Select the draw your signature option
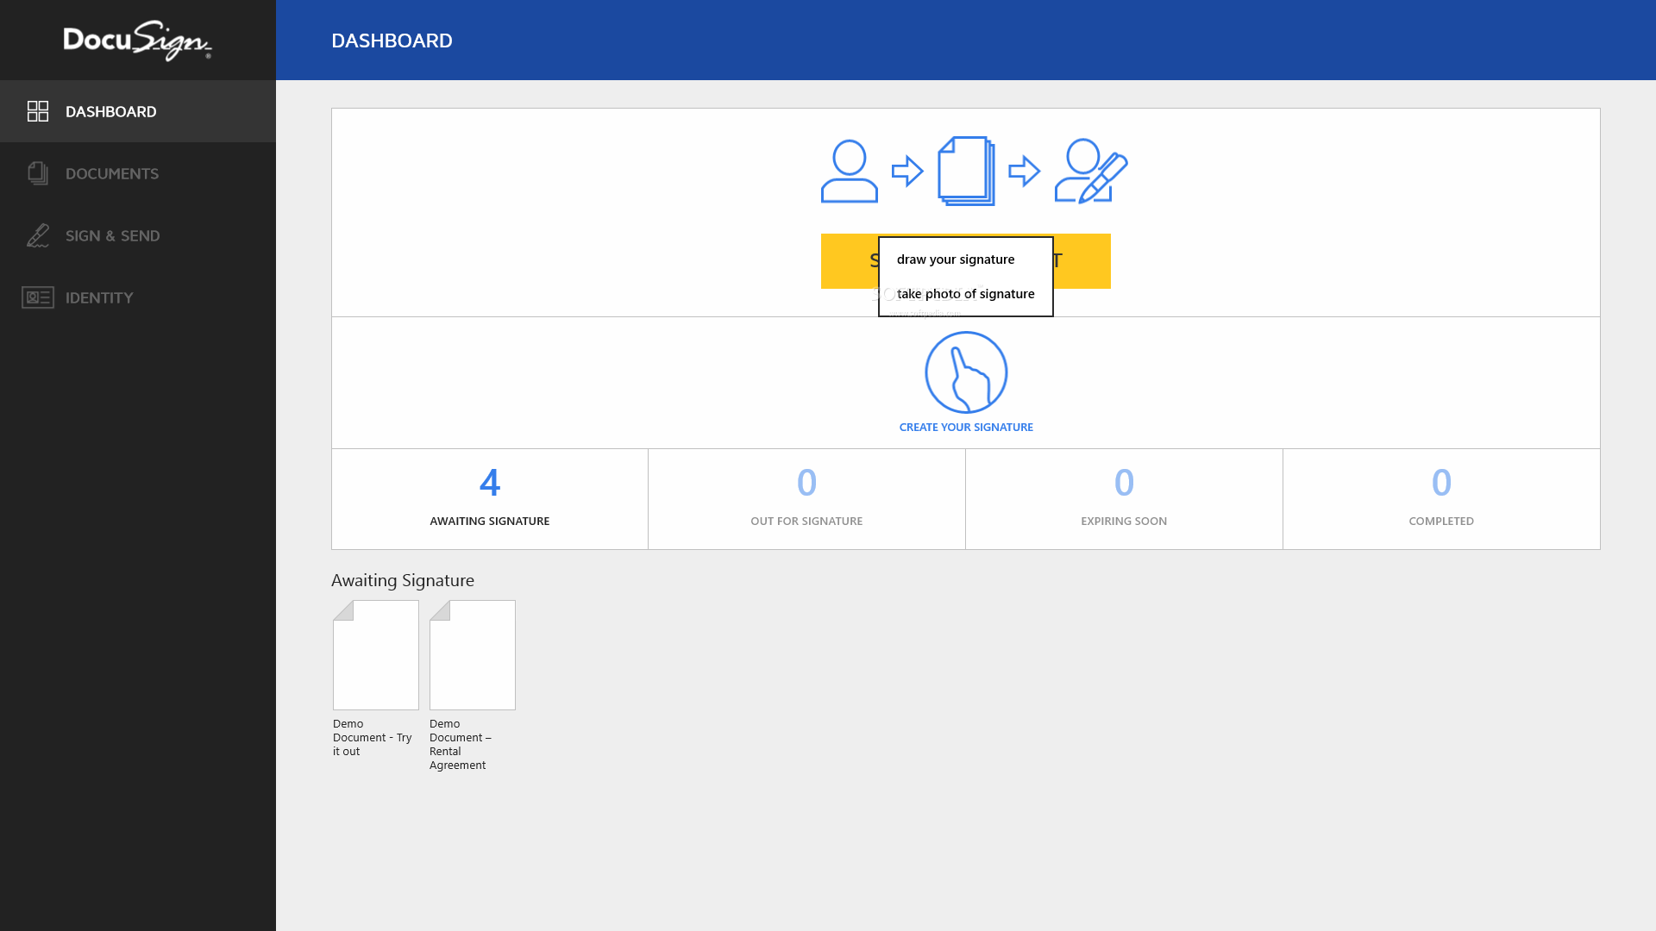This screenshot has height=931, width=1656. (x=956, y=259)
